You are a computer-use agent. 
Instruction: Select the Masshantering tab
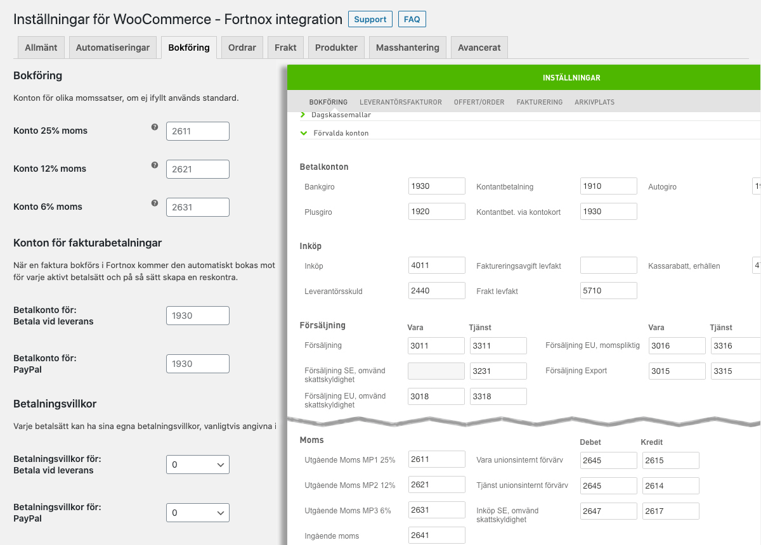tap(407, 48)
